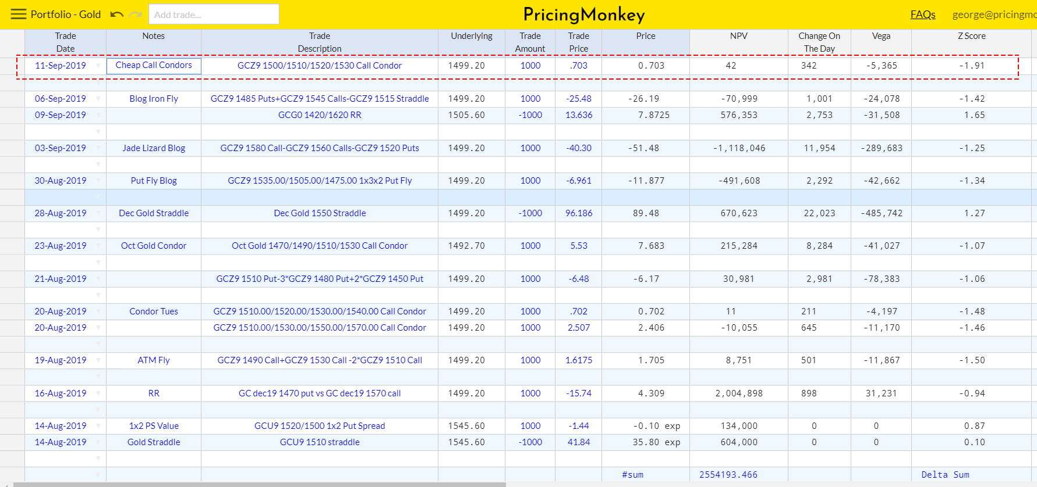Select the Dec Gold 1550 Straddle description
1037x487 pixels.
(x=320, y=213)
